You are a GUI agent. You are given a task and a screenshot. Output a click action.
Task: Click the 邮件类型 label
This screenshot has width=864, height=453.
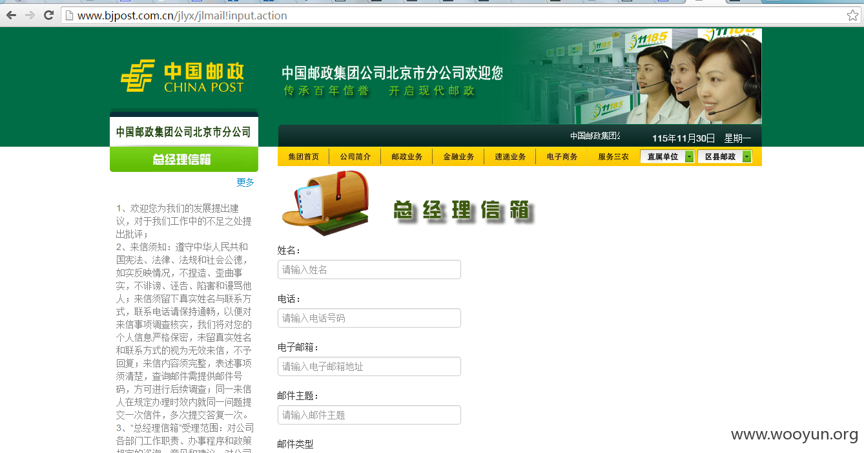(x=295, y=444)
